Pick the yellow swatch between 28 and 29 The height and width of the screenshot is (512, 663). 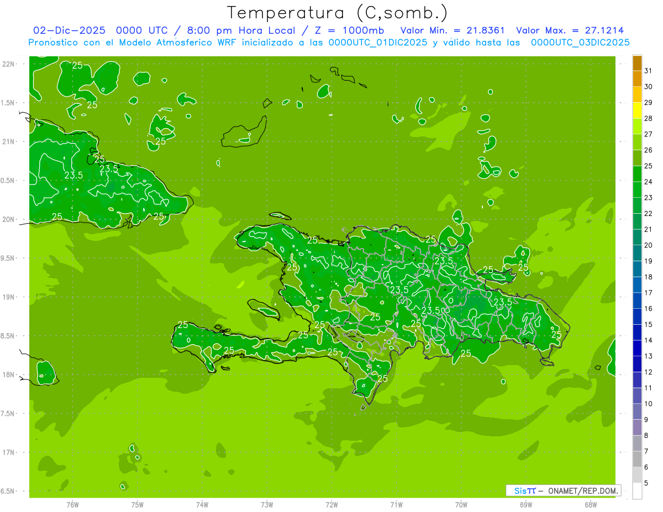[x=637, y=110]
